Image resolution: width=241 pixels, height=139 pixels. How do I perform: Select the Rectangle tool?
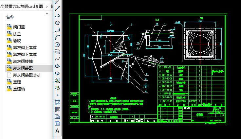[57, 30]
